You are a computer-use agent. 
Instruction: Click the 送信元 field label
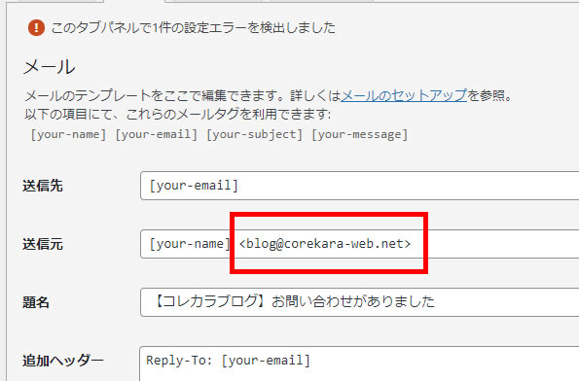pyautogui.click(x=43, y=244)
